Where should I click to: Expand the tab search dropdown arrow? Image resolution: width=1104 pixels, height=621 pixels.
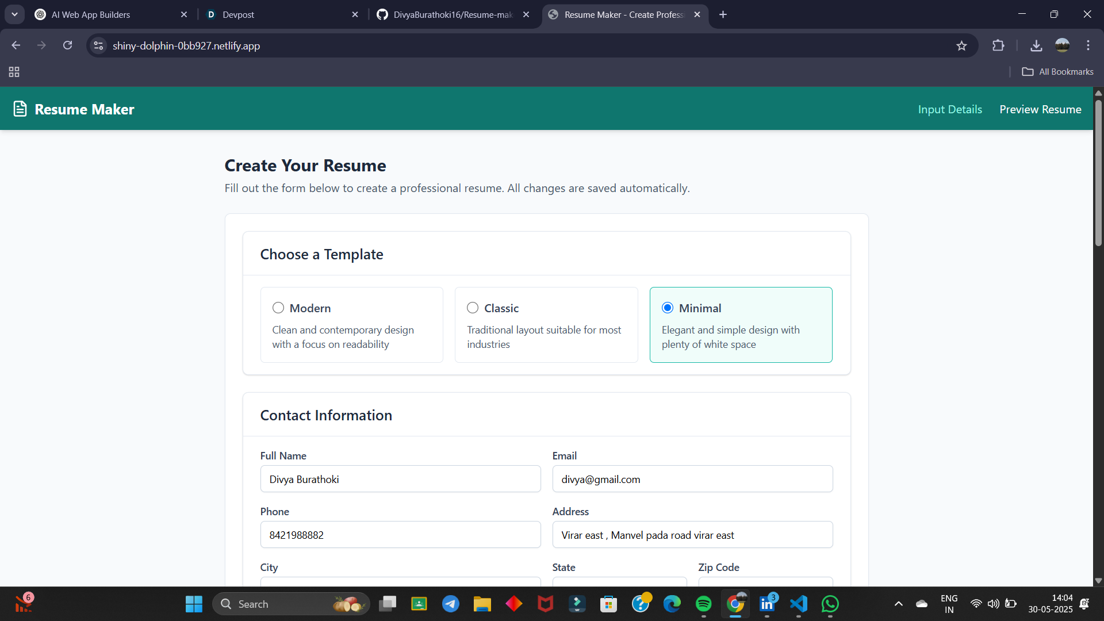pyautogui.click(x=14, y=14)
